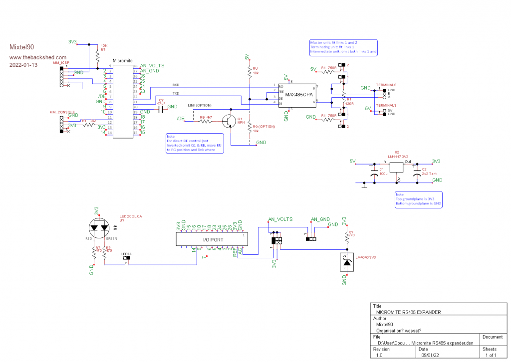
Task: Select the RU 10k pull-up resistor
Action: [249, 72]
